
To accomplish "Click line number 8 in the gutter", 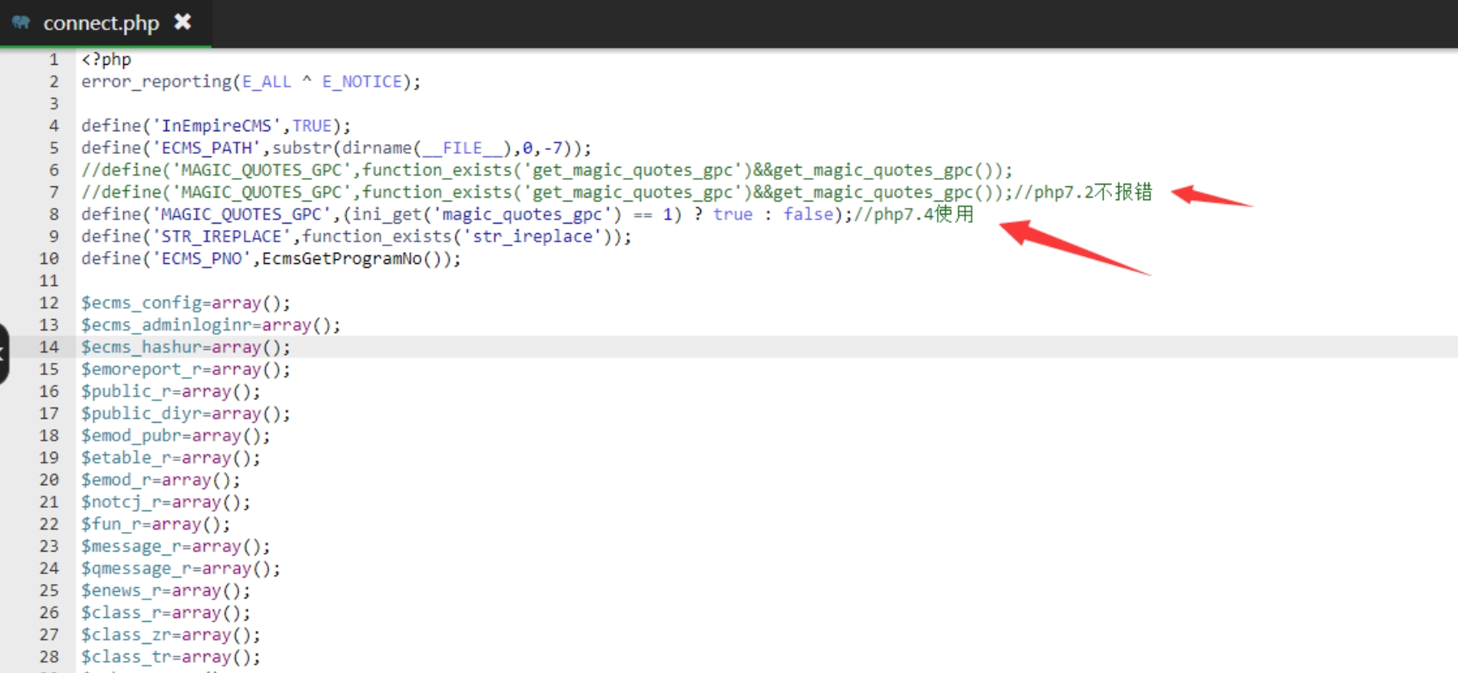I will (x=53, y=214).
